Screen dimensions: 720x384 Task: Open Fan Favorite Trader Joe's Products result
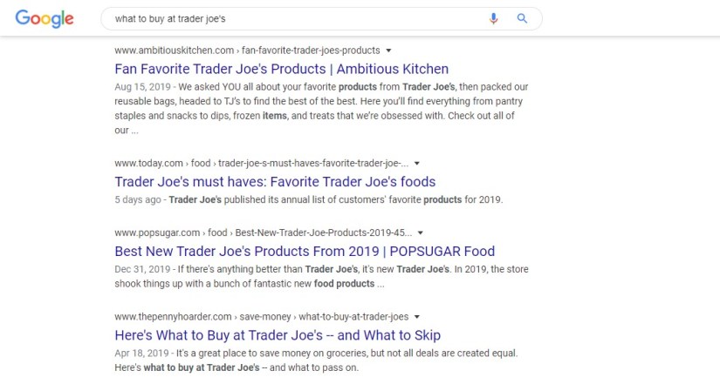(281, 69)
